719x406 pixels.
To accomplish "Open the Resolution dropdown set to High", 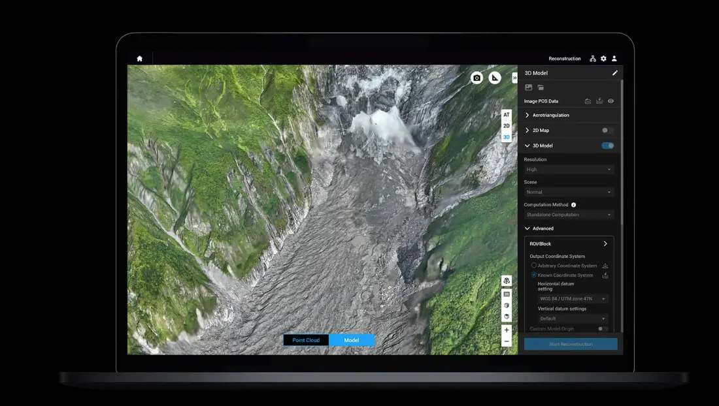I will click(x=568, y=169).
